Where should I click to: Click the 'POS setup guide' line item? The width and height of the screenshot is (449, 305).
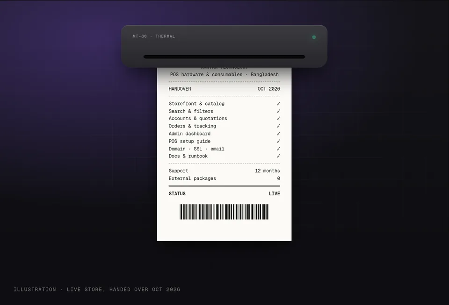[x=189, y=141]
